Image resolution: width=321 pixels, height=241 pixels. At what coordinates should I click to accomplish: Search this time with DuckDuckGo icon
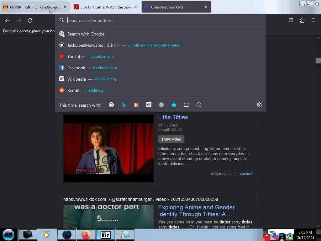click(x=136, y=105)
